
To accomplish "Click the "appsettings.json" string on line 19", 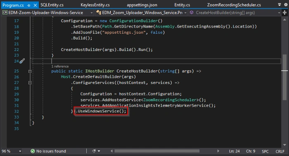I will click(124, 33).
